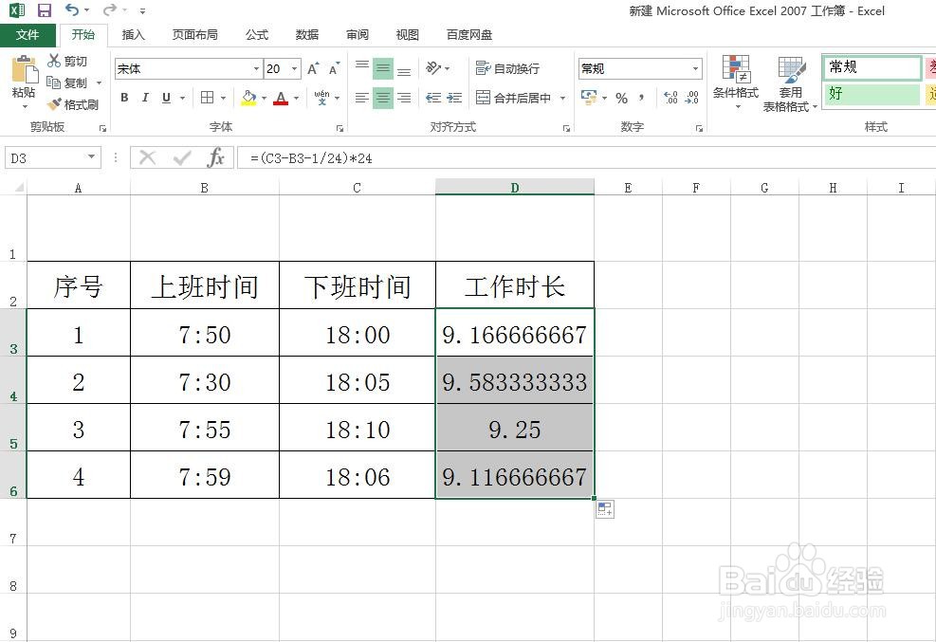Open the font color dropdown arrow

point(296,98)
